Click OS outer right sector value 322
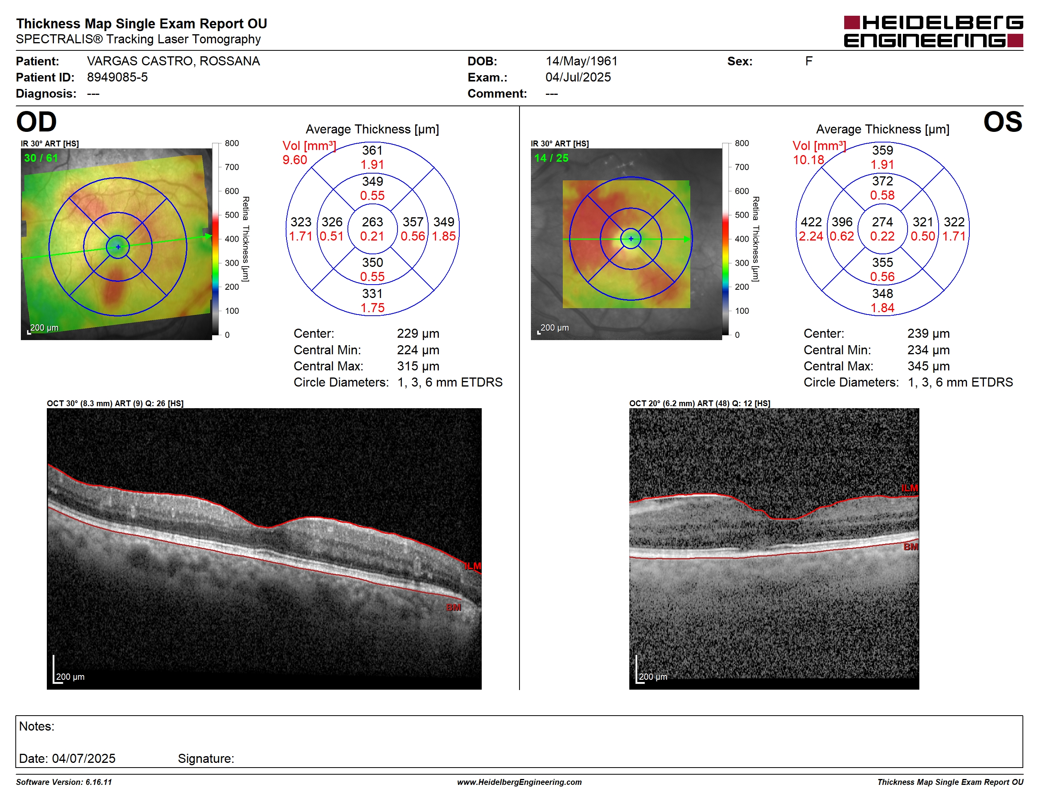1039x803 pixels. pos(954,222)
